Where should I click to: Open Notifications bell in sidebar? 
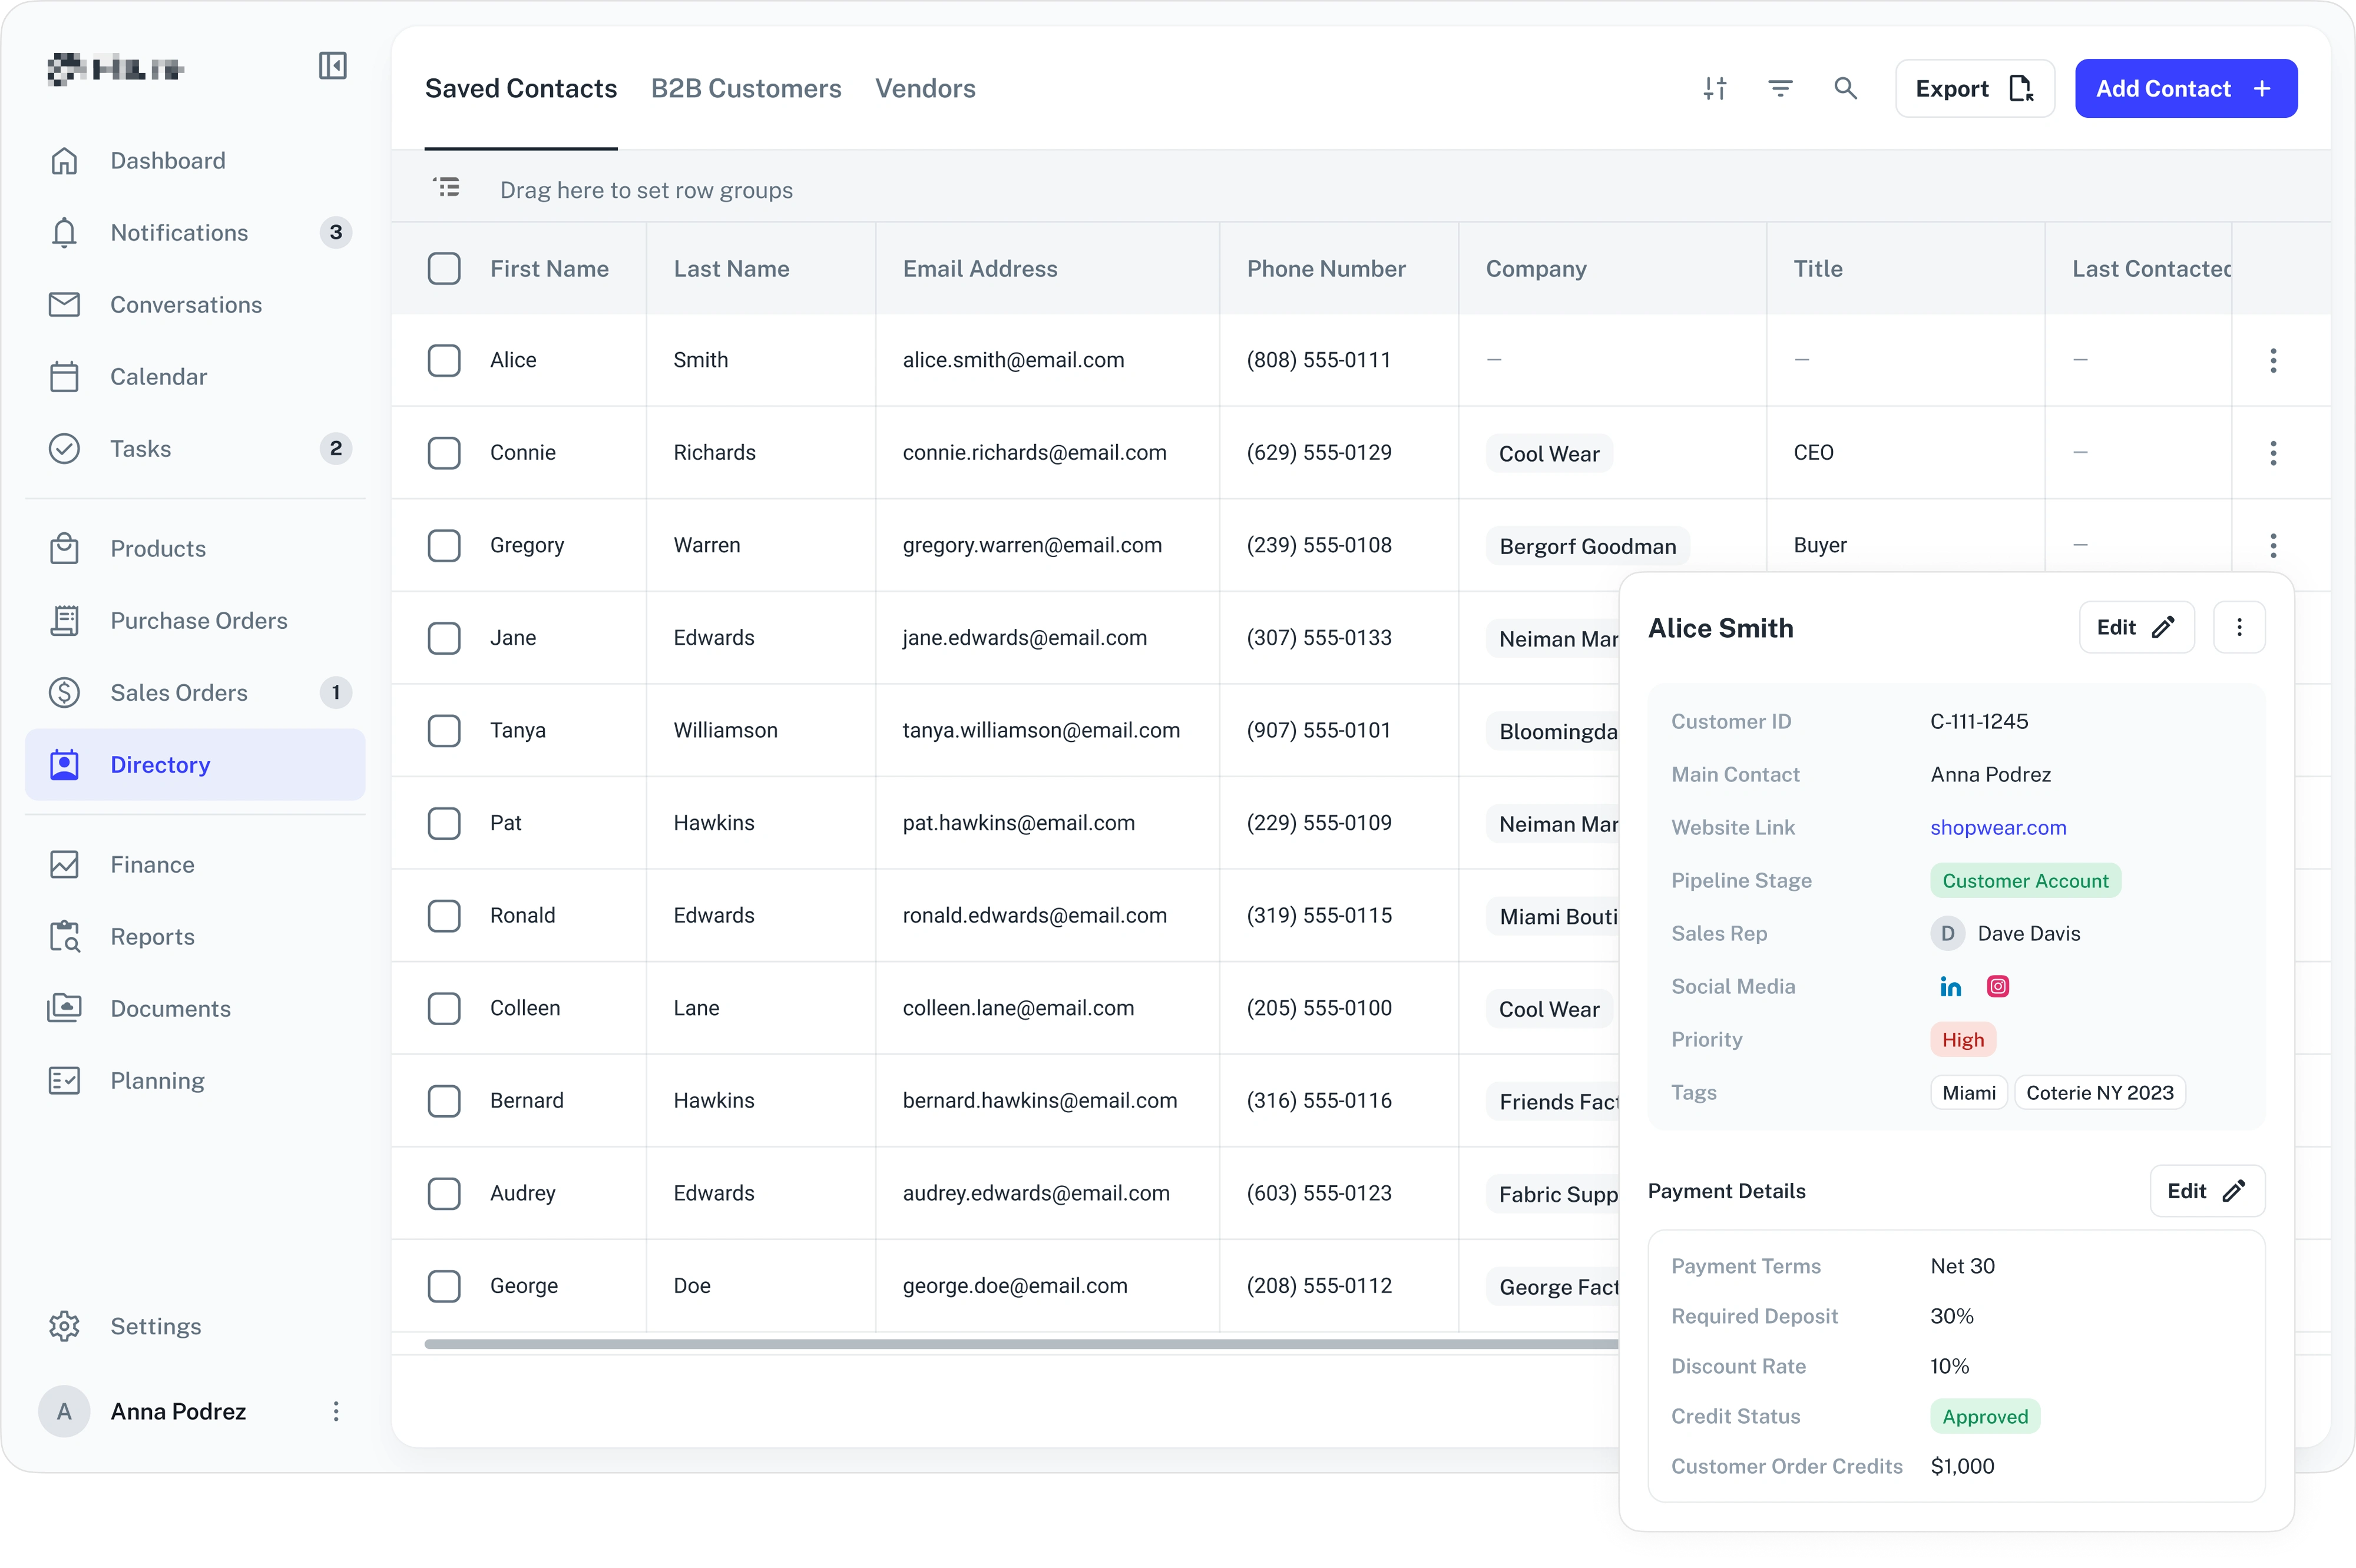[x=64, y=233]
